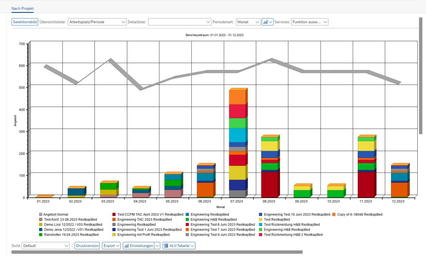Open the Export menu button
This screenshot has width=426, height=256.
point(111,246)
